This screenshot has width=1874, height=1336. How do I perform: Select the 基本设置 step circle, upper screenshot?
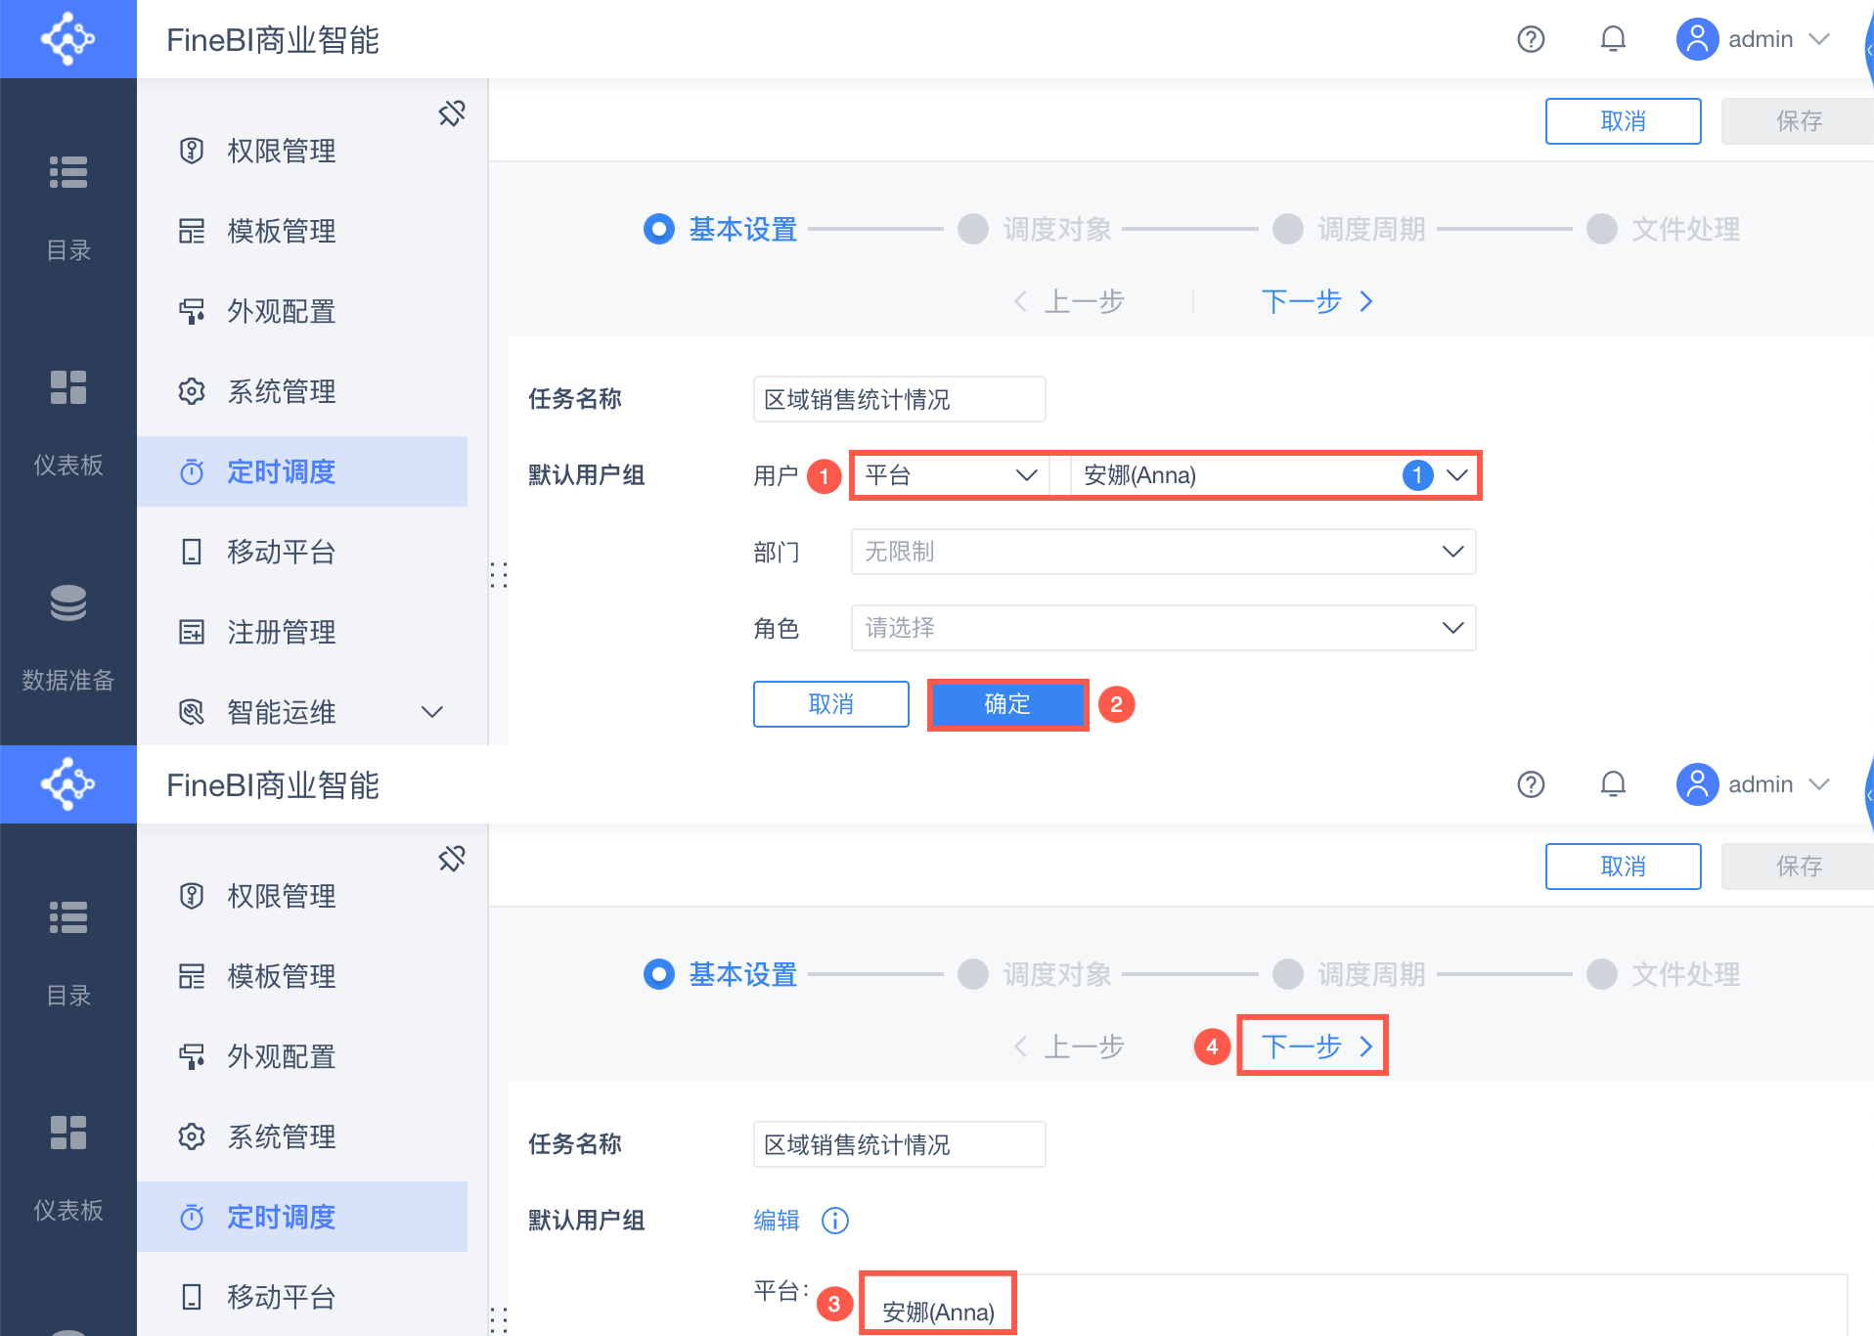pyautogui.click(x=659, y=229)
